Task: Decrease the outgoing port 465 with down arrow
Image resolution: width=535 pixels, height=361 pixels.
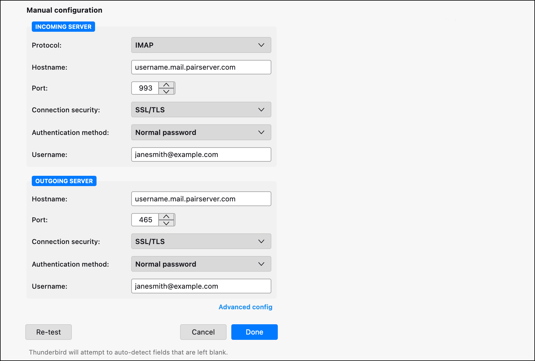Action: 166,223
